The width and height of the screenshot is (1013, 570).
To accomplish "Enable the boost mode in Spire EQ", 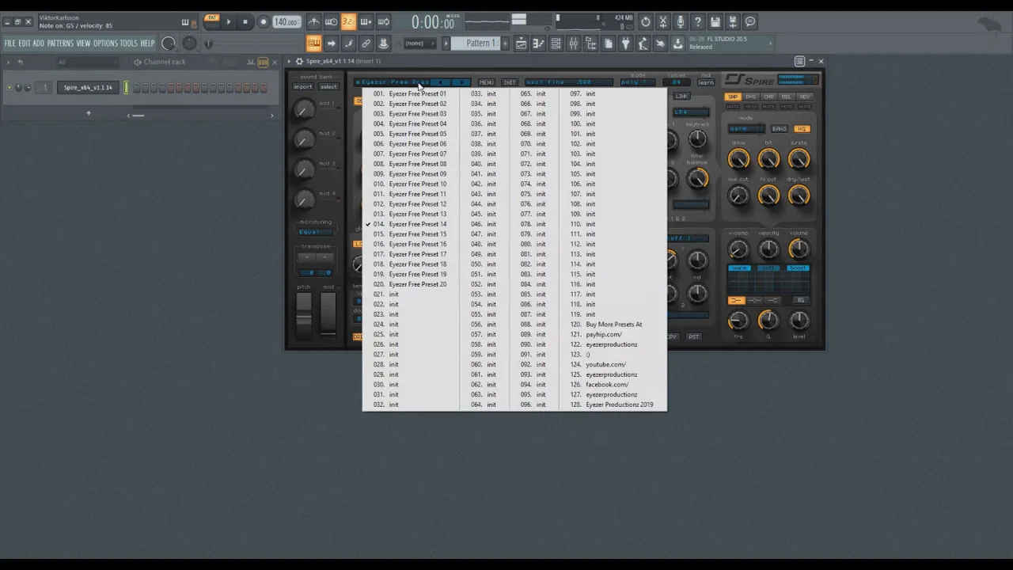I will click(x=798, y=268).
